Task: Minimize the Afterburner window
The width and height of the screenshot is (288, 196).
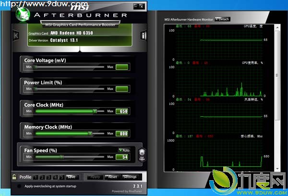Action: coord(136,6)
